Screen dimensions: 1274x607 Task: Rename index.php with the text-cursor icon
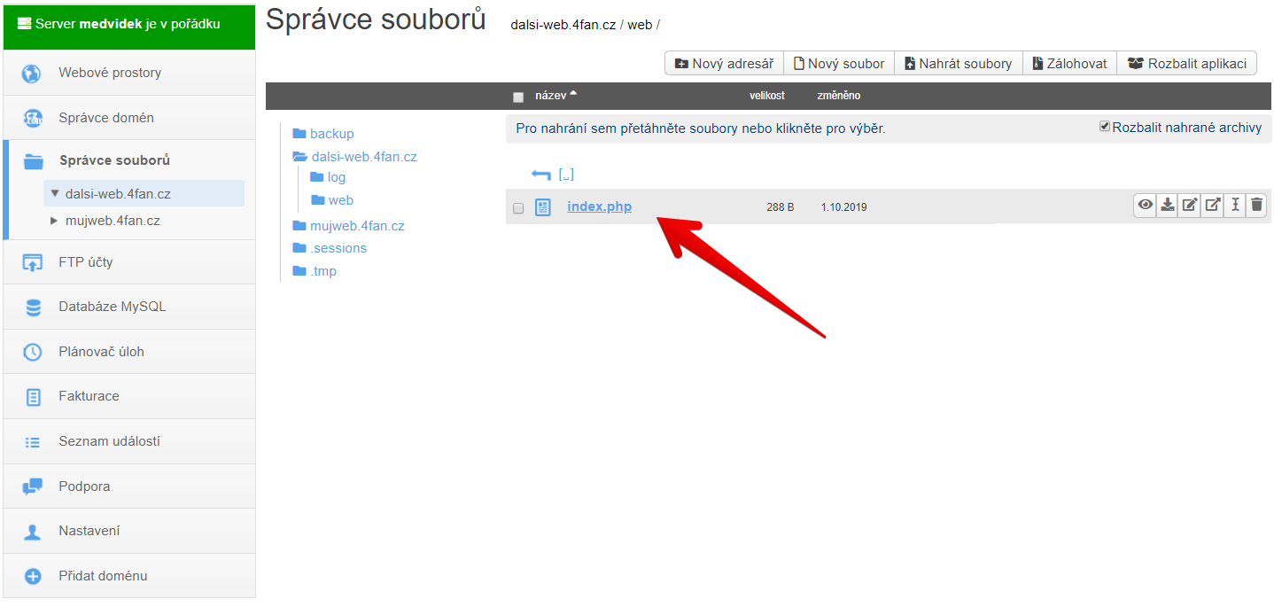coord(1234,206)
